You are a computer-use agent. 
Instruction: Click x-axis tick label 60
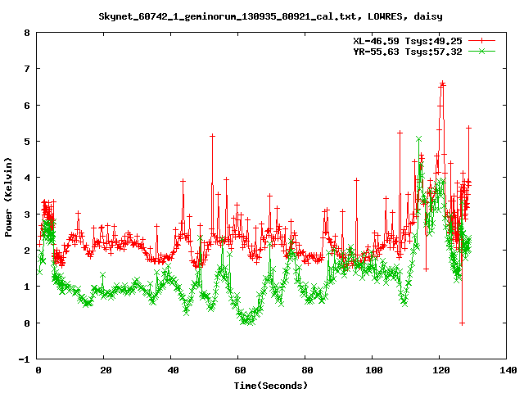click(x=240, y=370)
